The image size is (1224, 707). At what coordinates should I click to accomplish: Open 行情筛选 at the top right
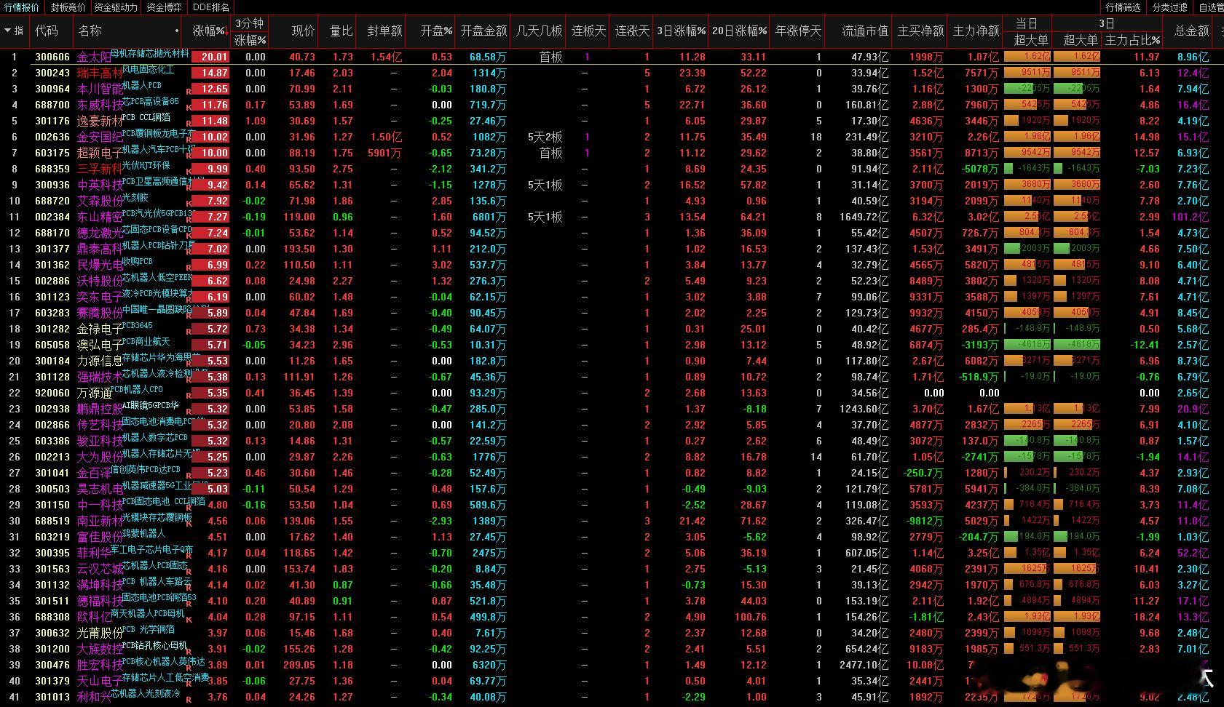[1123, 7]
